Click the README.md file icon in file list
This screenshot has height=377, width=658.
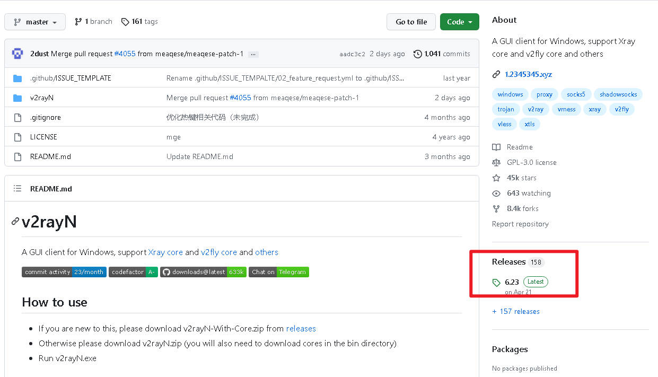pos(17,156)
